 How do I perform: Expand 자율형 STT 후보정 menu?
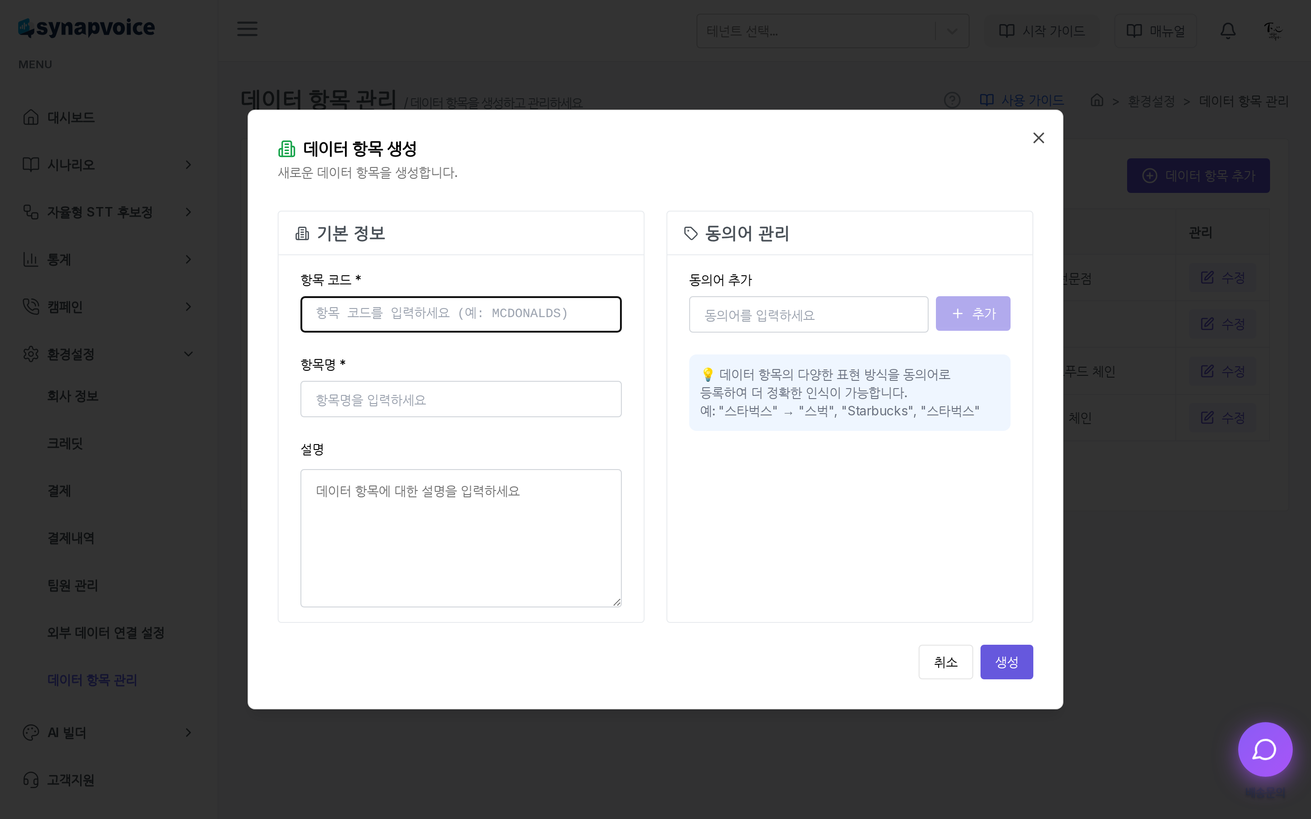[108, 212]
